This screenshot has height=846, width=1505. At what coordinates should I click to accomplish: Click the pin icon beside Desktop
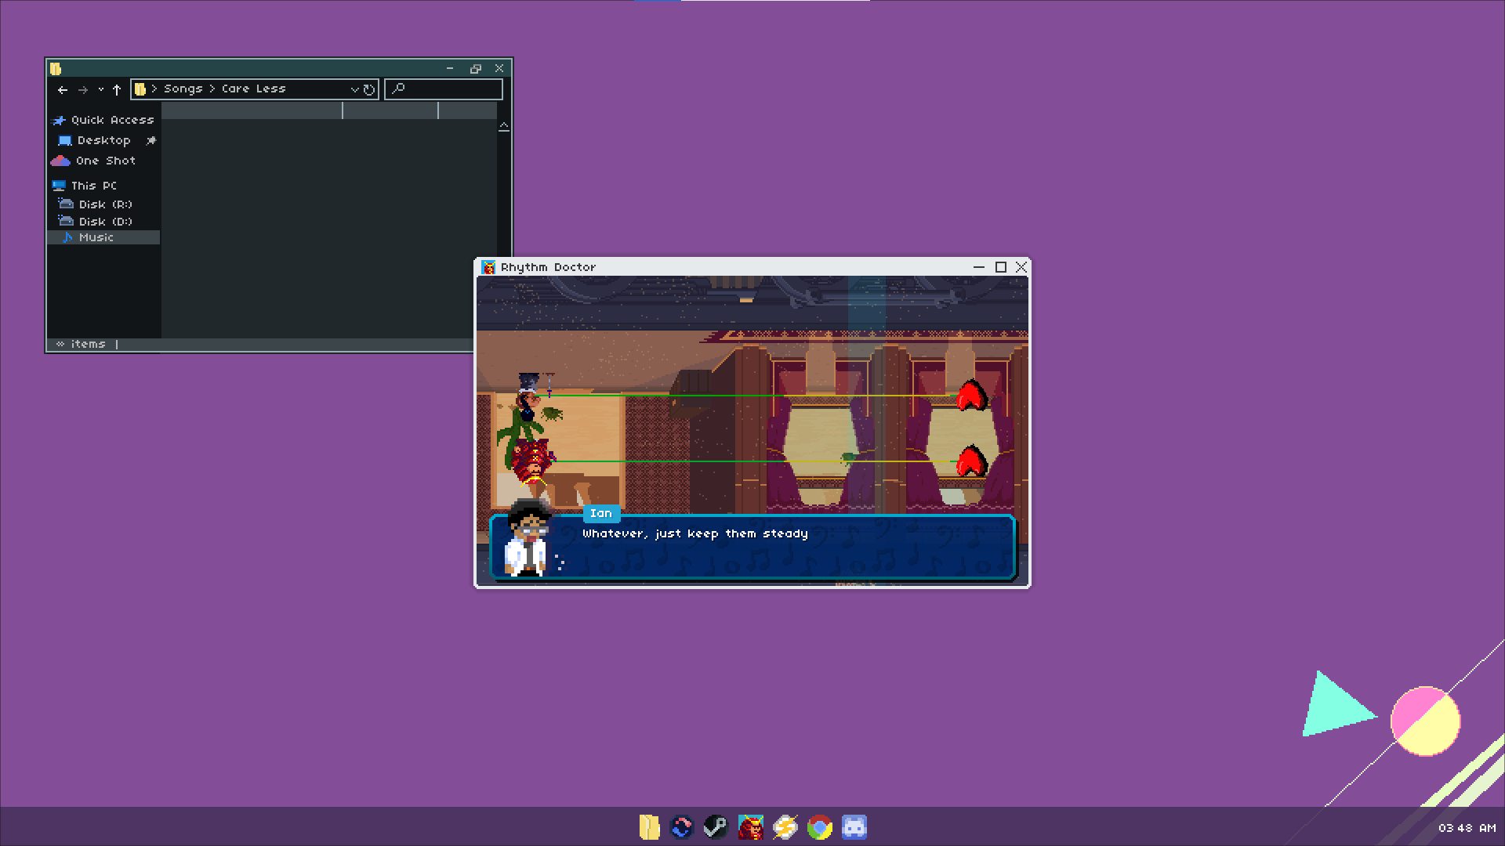click(x=151, y=140)
